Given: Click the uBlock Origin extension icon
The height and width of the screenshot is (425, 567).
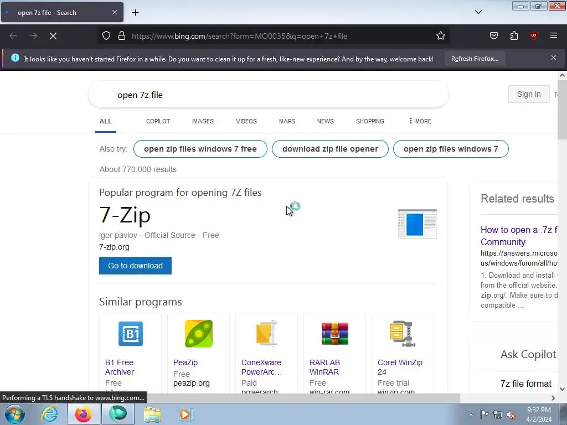Looking at the screenshot, I should point(534,35).
